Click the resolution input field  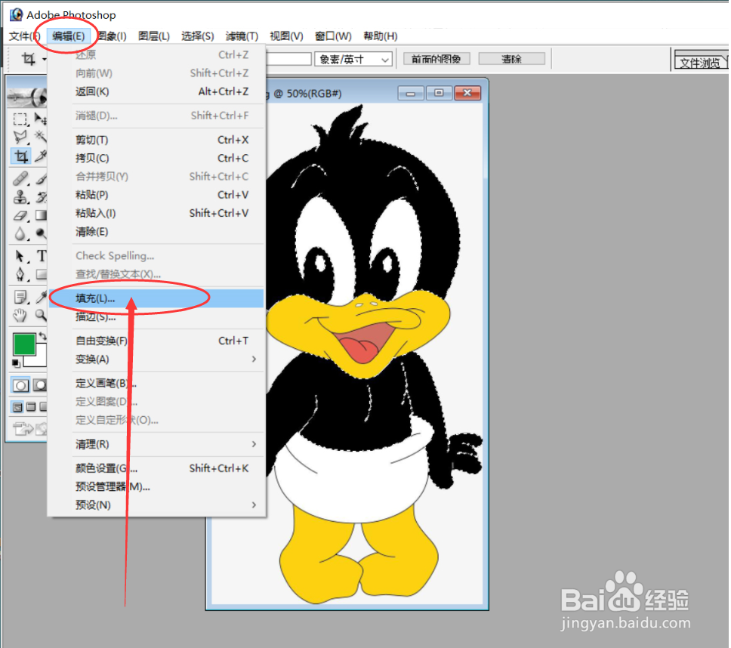[x=288, y=59]
